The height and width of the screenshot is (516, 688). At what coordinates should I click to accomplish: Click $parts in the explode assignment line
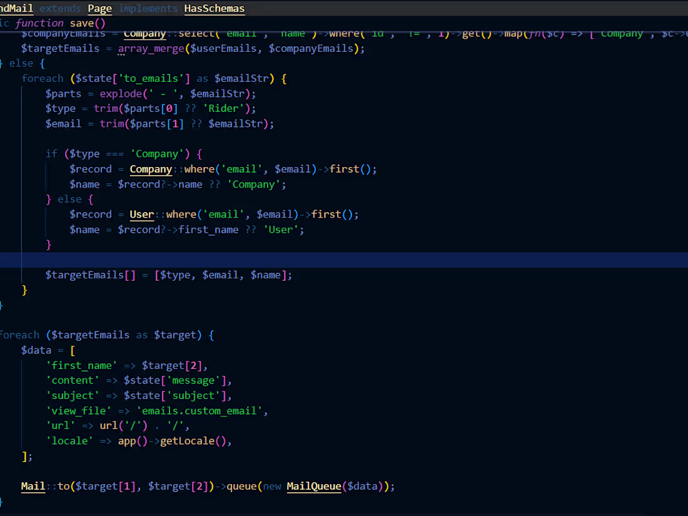point(63,94)
